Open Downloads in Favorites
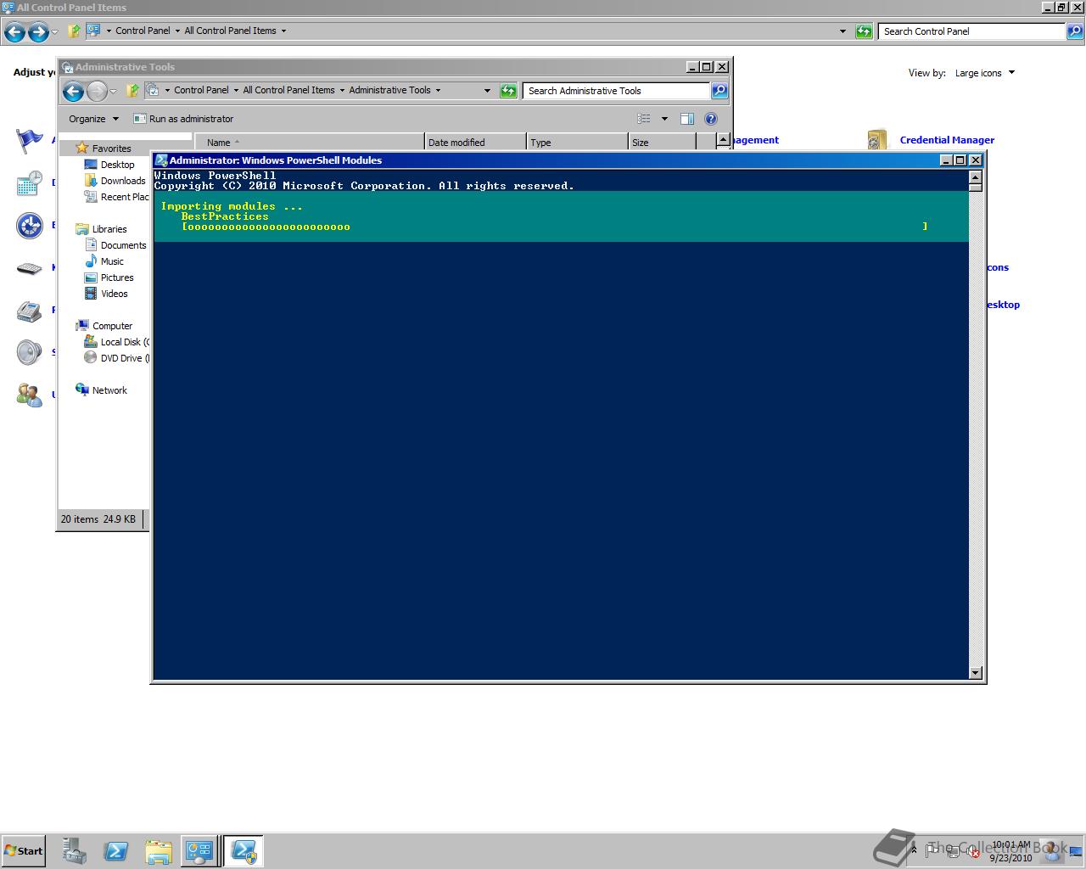The height and width of the screenshot is (869, 1086). (123, 181)
